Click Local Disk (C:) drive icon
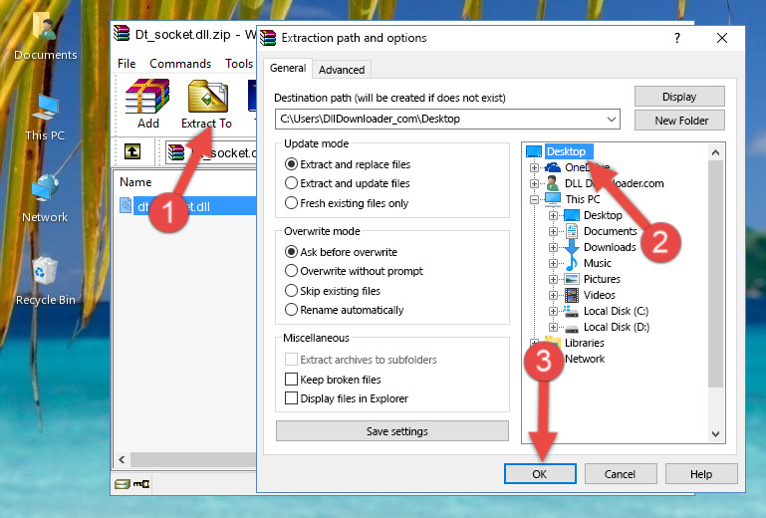The width and height of the screenshot is (766, 518). pyautogui.click(x=571, y=311)
